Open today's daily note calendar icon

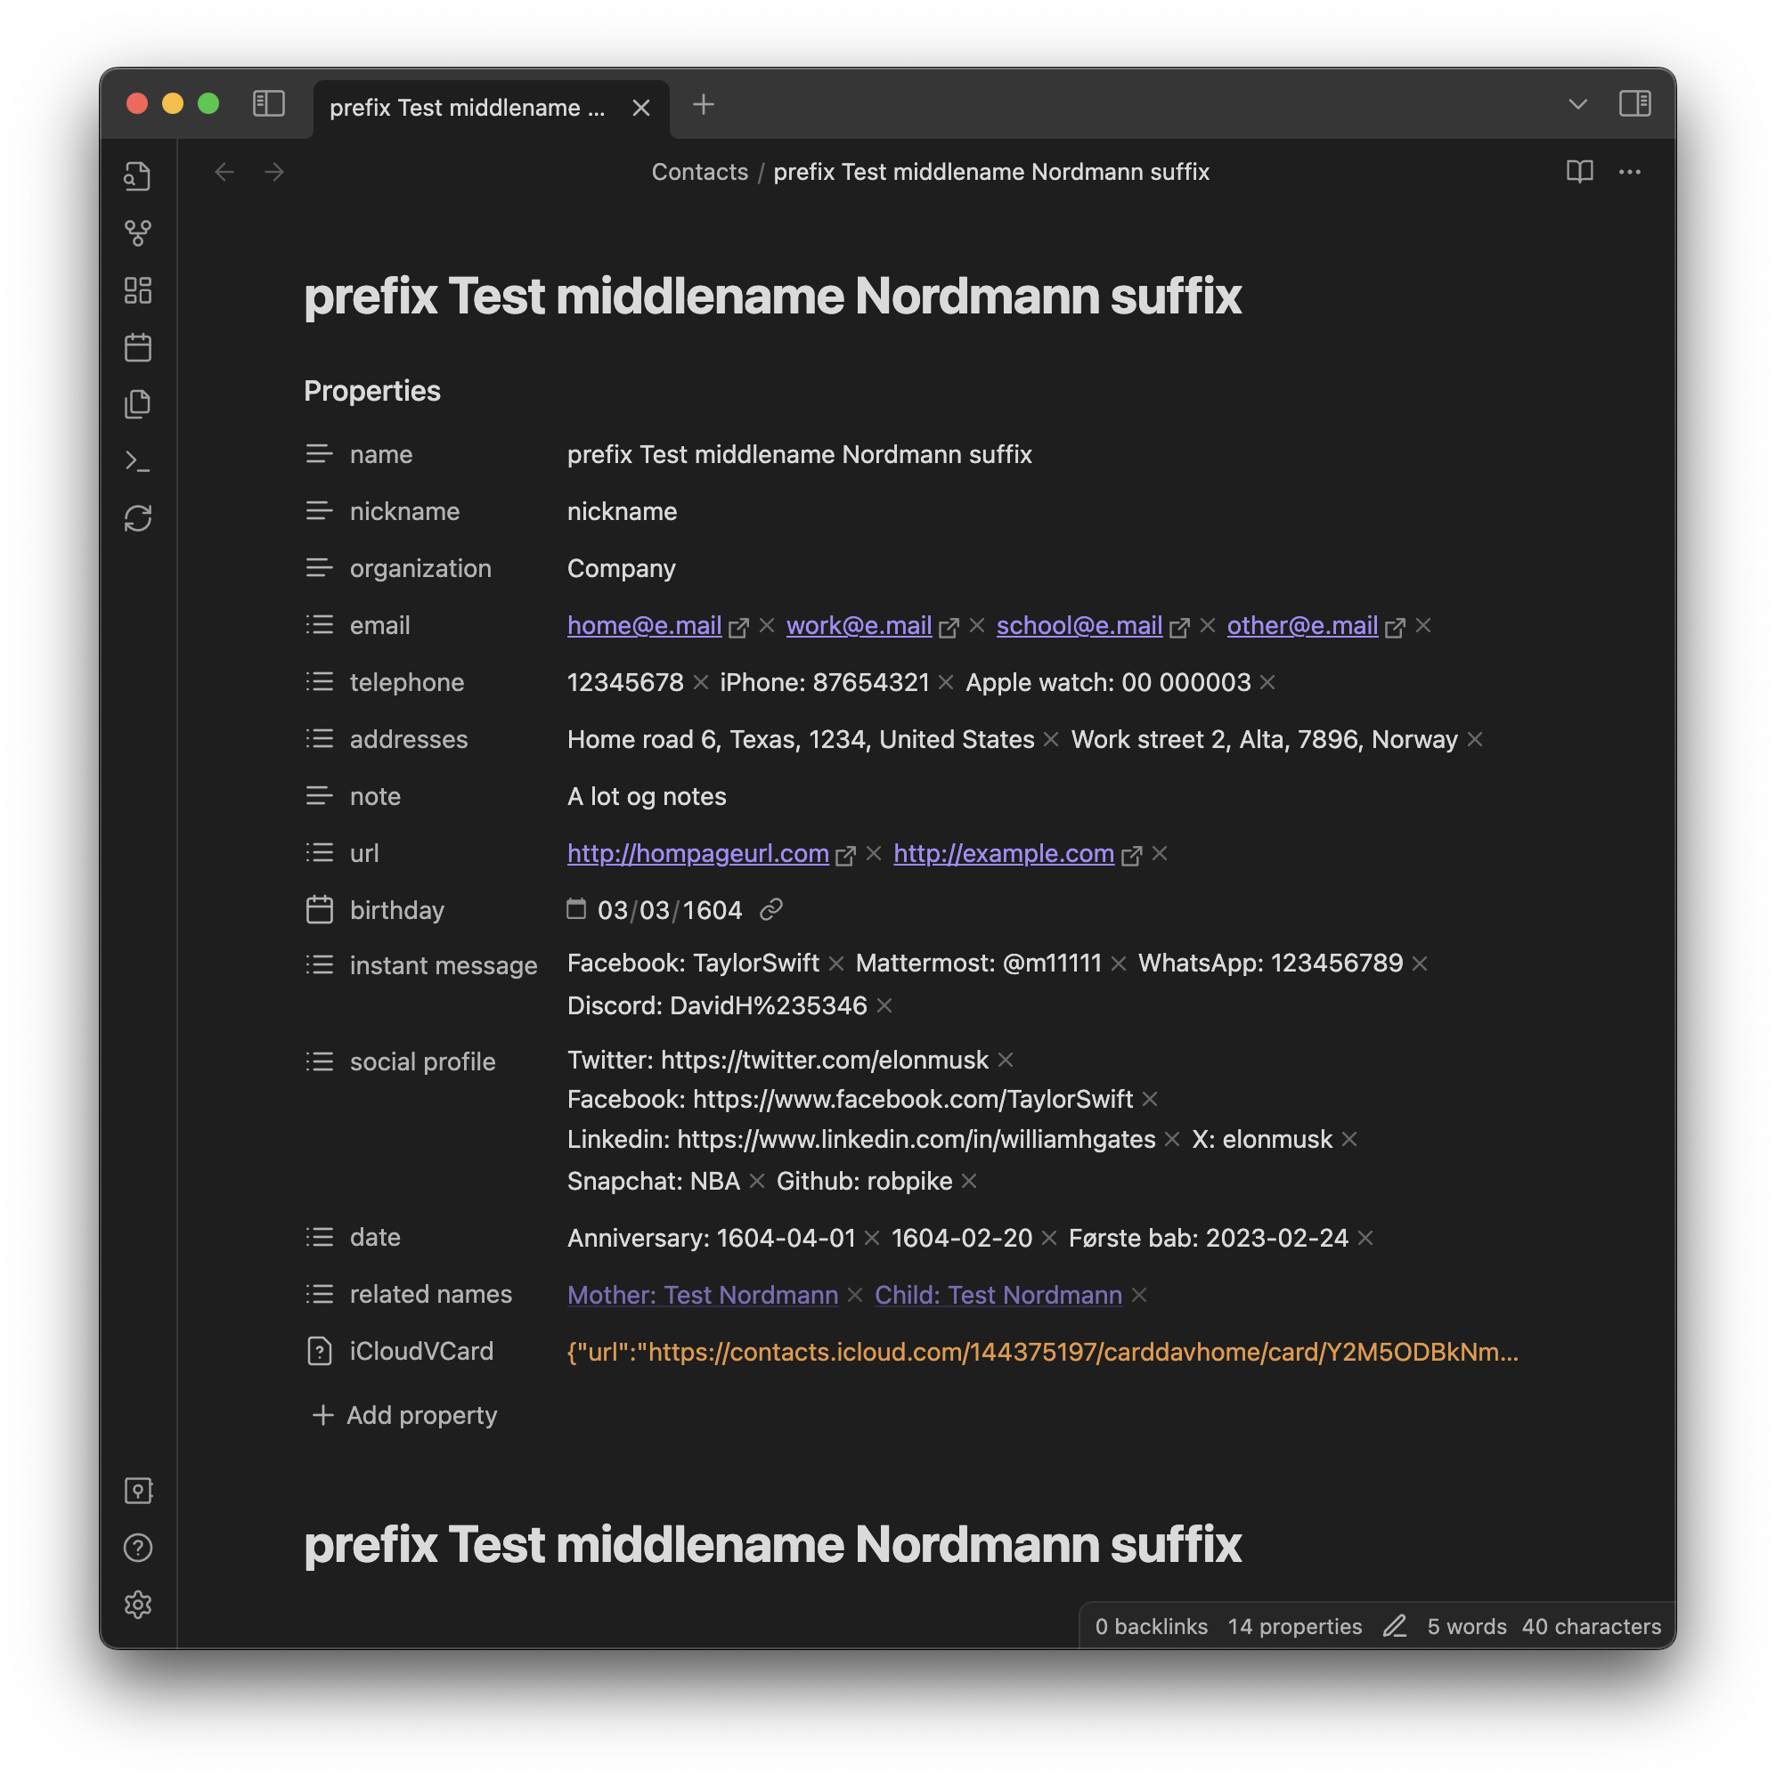tap(137, 347)
